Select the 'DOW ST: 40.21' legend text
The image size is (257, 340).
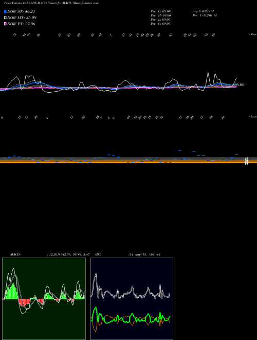[21, 11]
